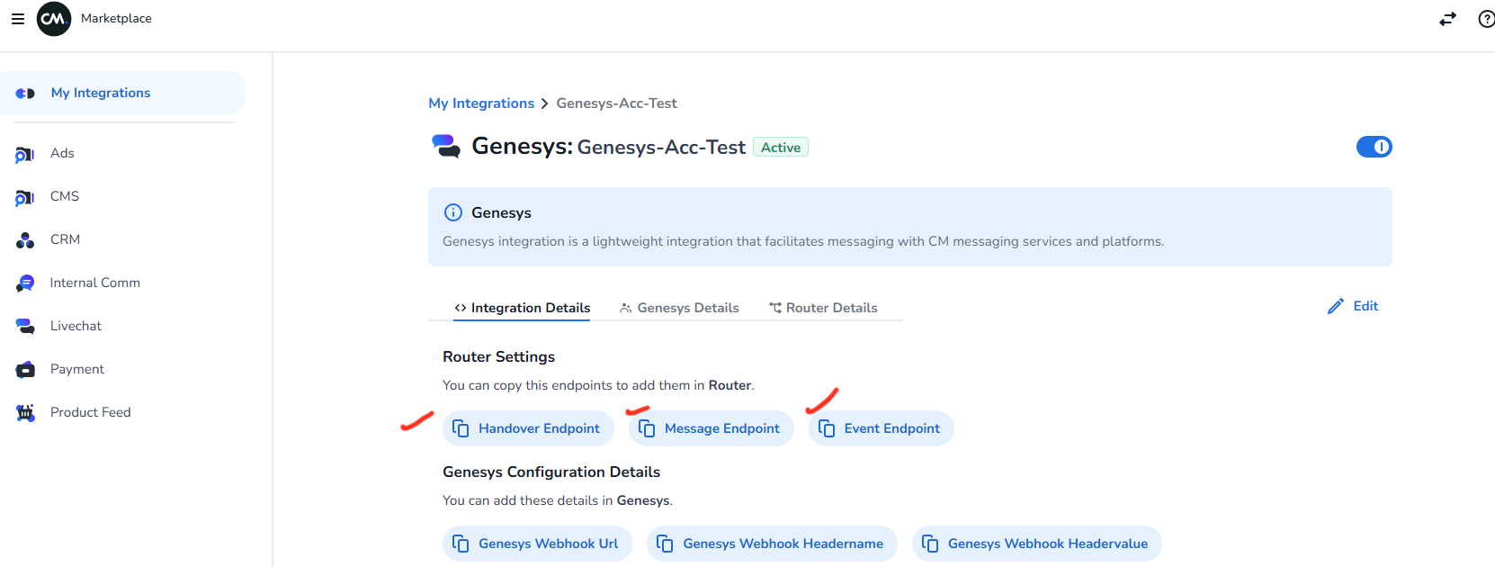1495x567 pixels.
Task: Click the Ads category icon
Action: (25, 155)
